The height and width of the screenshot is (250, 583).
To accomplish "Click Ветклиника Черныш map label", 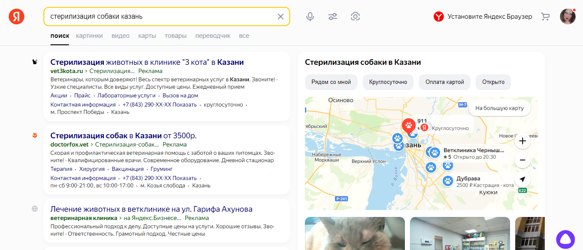I will click(x=474, y=150).
